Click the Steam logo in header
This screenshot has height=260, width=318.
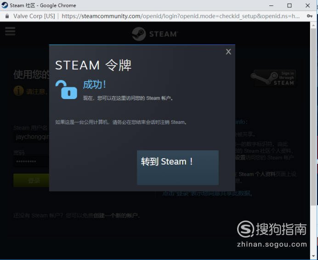(155, 34)
